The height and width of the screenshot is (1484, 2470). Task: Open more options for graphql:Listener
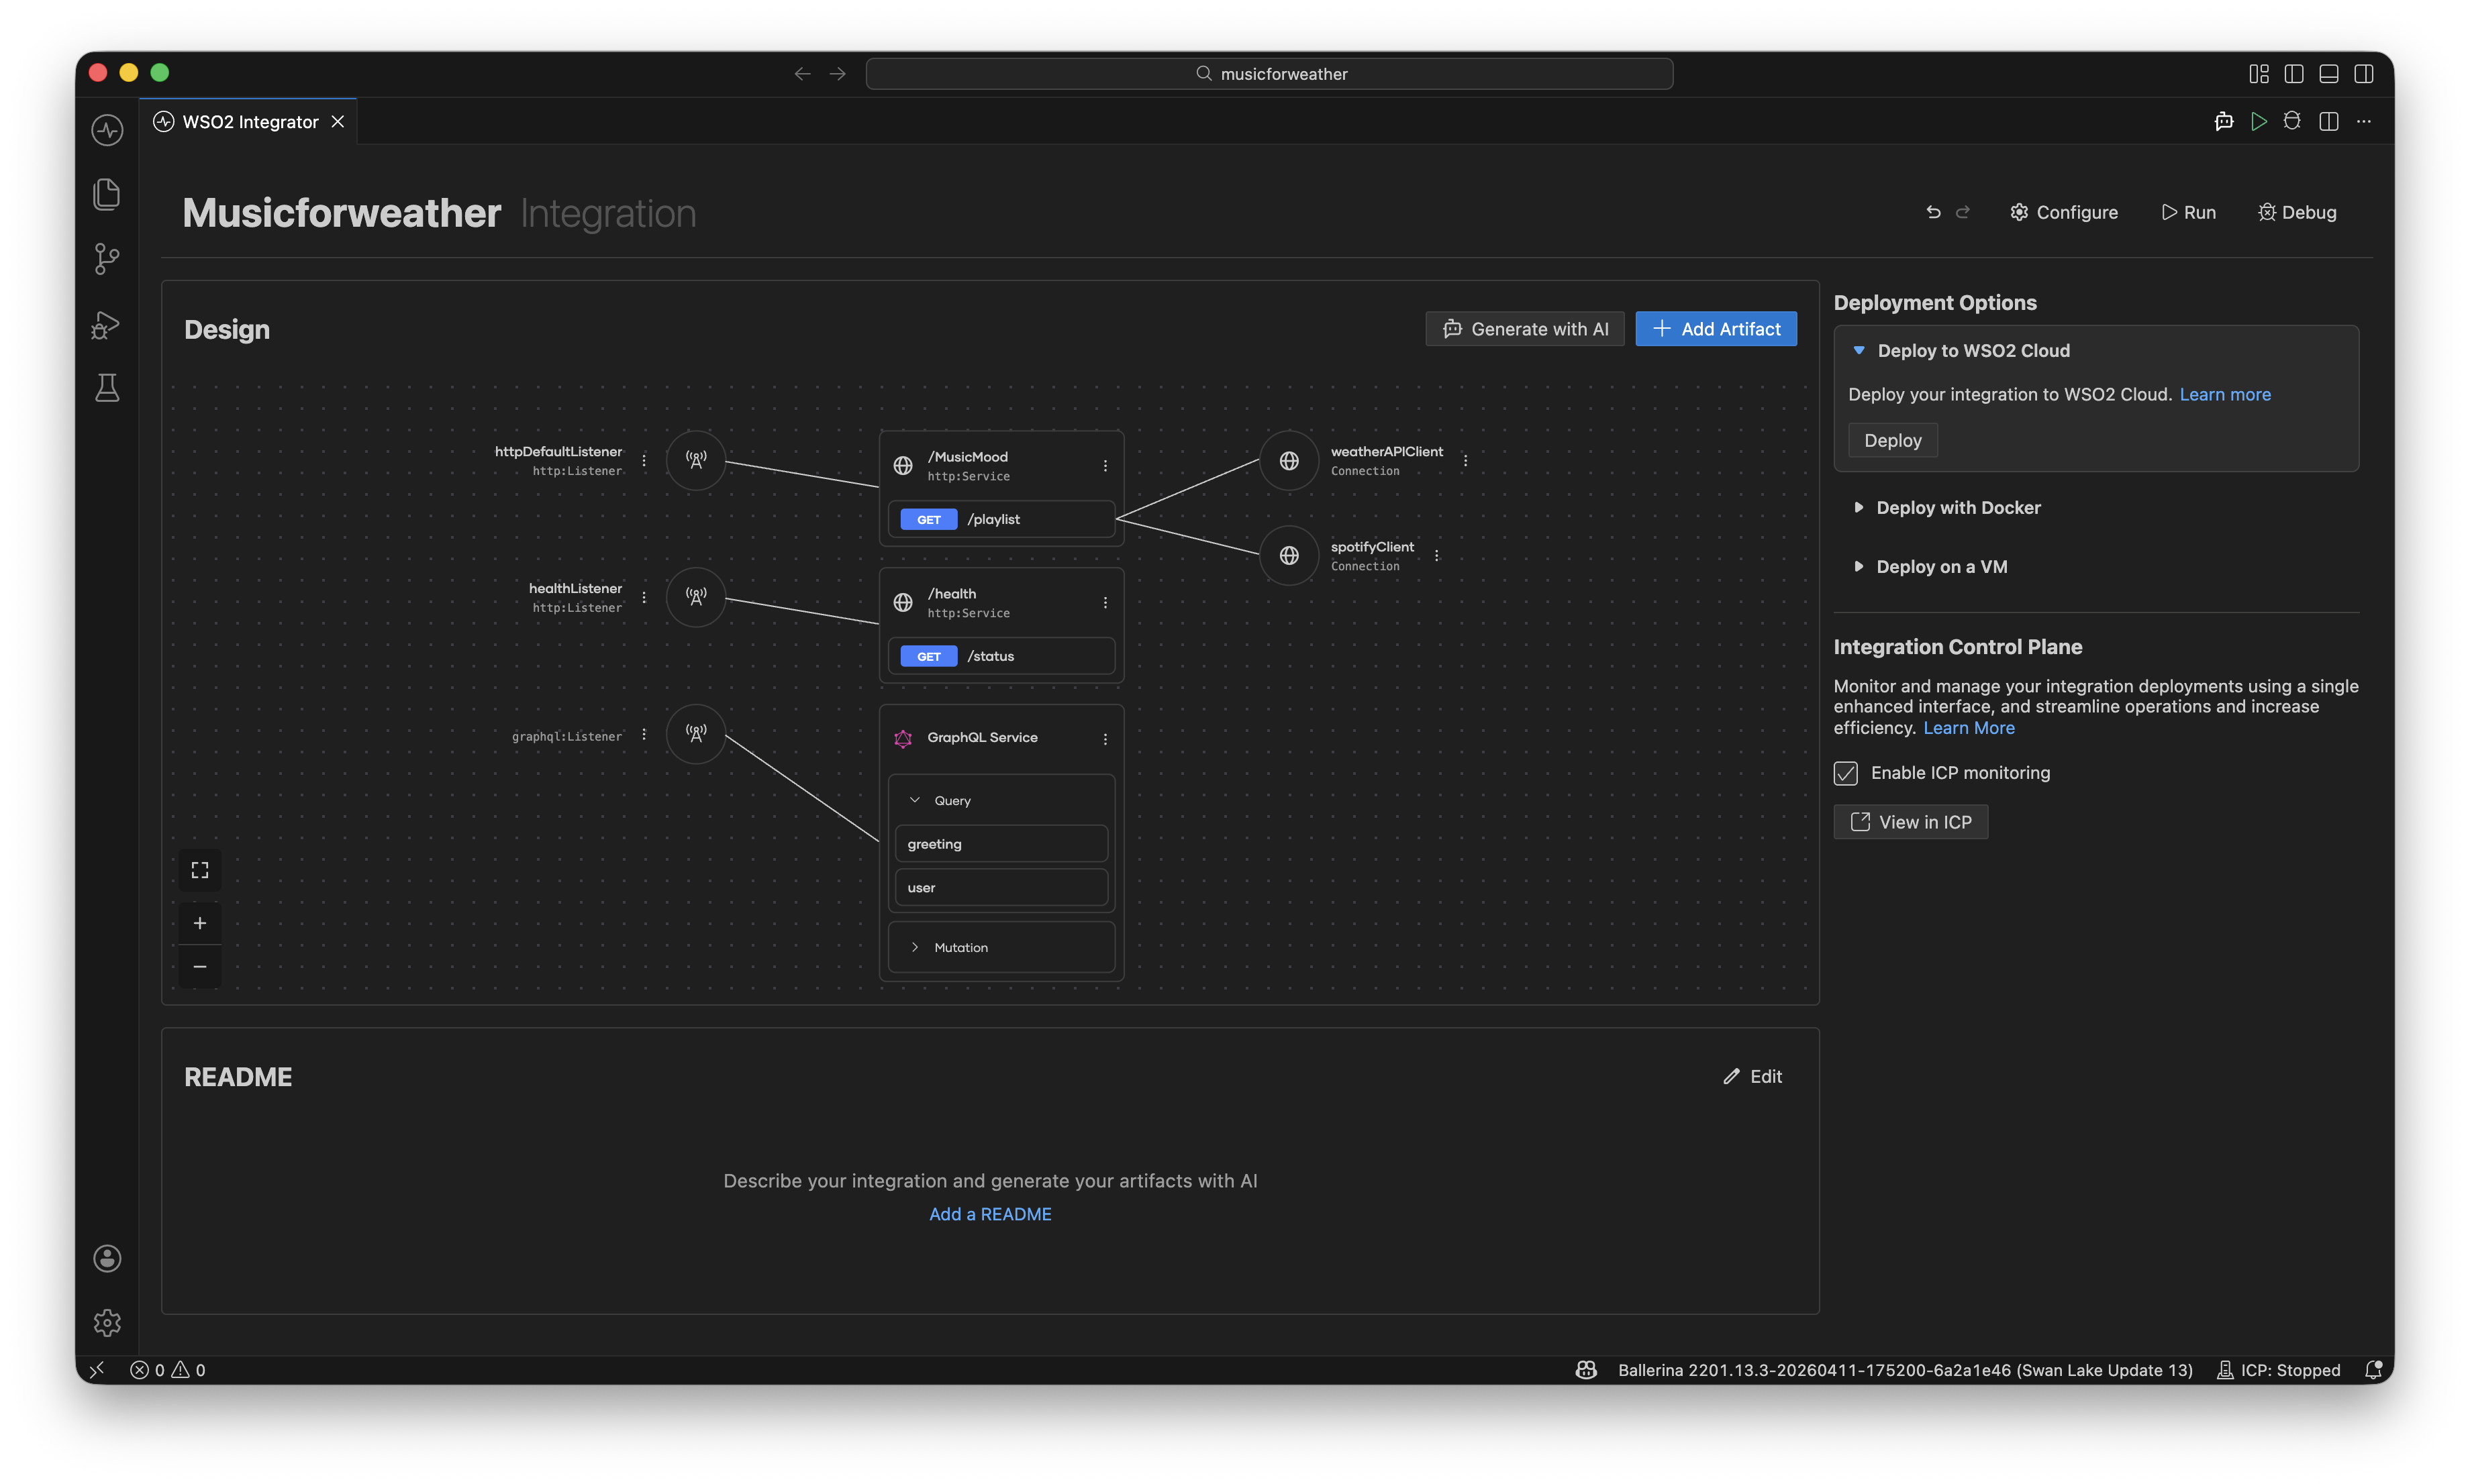click(x=643, y=734)
